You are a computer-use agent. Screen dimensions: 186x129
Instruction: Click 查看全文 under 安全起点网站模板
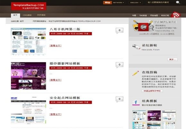coord(55,114)
